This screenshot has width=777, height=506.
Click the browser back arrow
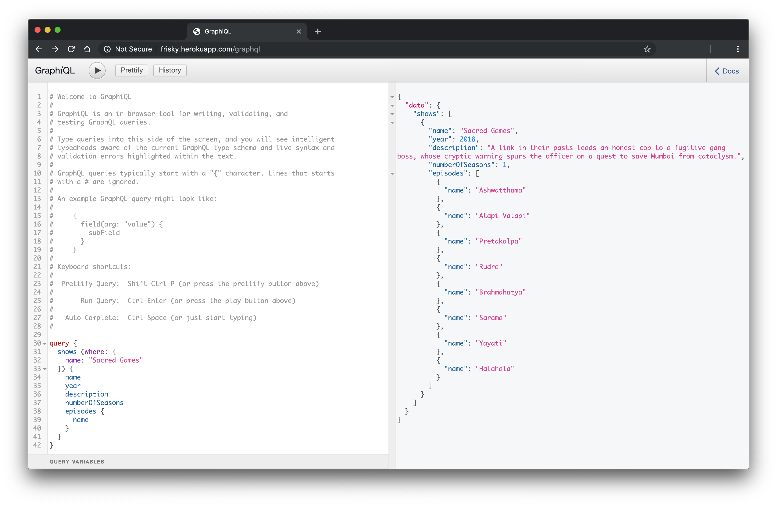39,49
